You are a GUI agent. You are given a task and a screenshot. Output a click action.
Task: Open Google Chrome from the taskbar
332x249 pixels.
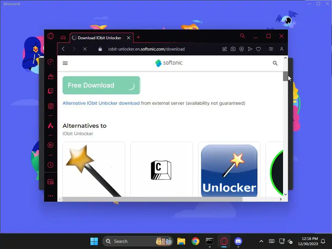tap(195, 241)
